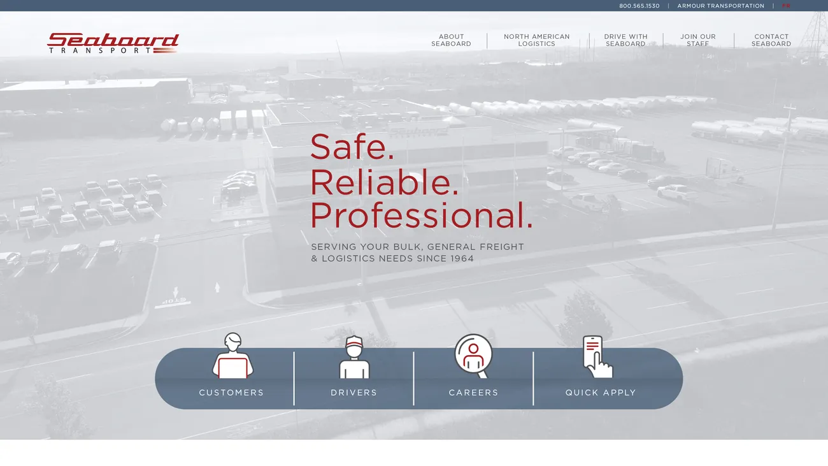Switch the site language to FR

click(x=786, y=6)
